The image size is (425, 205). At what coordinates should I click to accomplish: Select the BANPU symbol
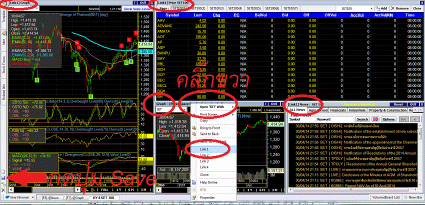tap(163, 53)
